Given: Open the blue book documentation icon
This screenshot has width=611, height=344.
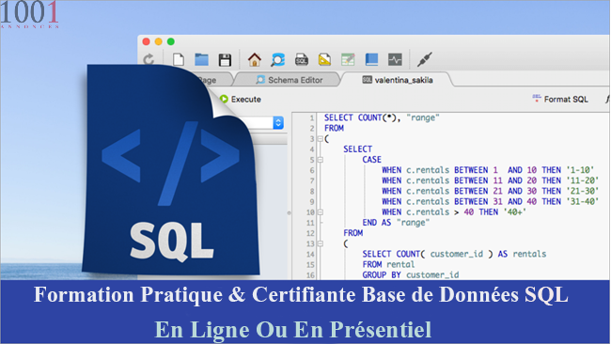Looking at the screenshot, I should 371,59.
